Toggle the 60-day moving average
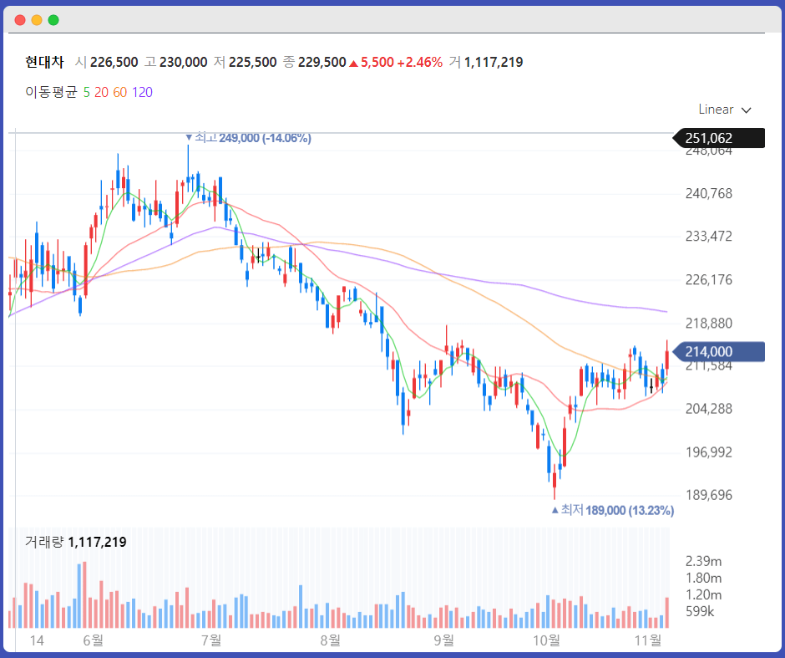The image size is (785, 658). [x=119, y=92]
